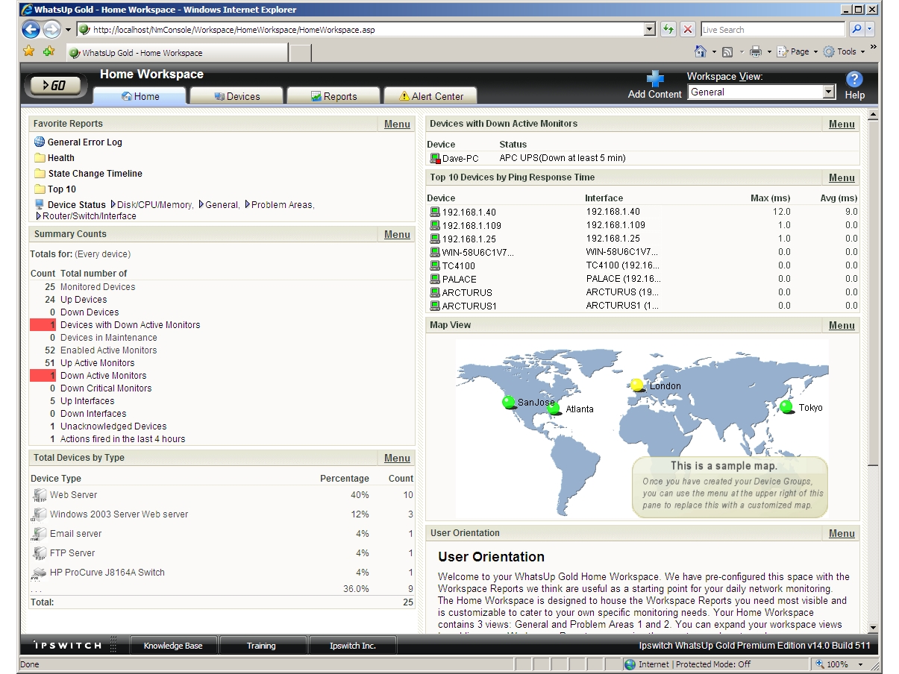Open the Down Active Monitors count link
This screenshot has width=899, height=674.
click(103, 376)
